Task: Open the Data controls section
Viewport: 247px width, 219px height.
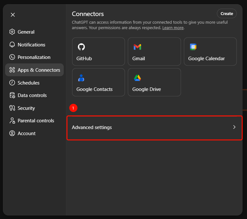Action: point(32,95)
